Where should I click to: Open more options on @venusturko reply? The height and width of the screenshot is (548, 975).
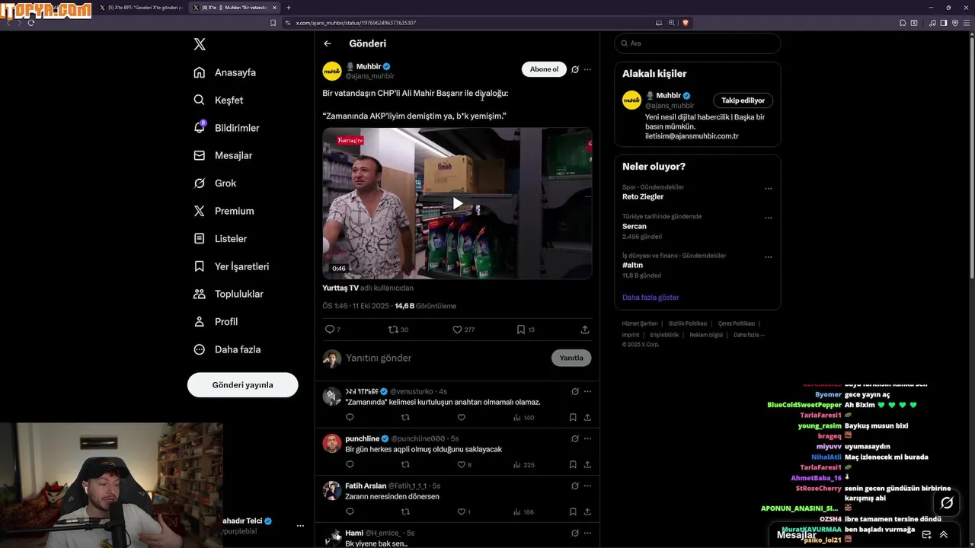[x=587, y=391]
